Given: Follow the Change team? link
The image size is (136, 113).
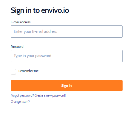Looking at the screenshot, I should (20, 102).
